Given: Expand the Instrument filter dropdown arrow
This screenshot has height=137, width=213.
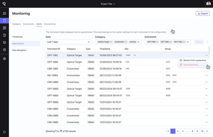Looking at the screenshot, I should 188,42.
